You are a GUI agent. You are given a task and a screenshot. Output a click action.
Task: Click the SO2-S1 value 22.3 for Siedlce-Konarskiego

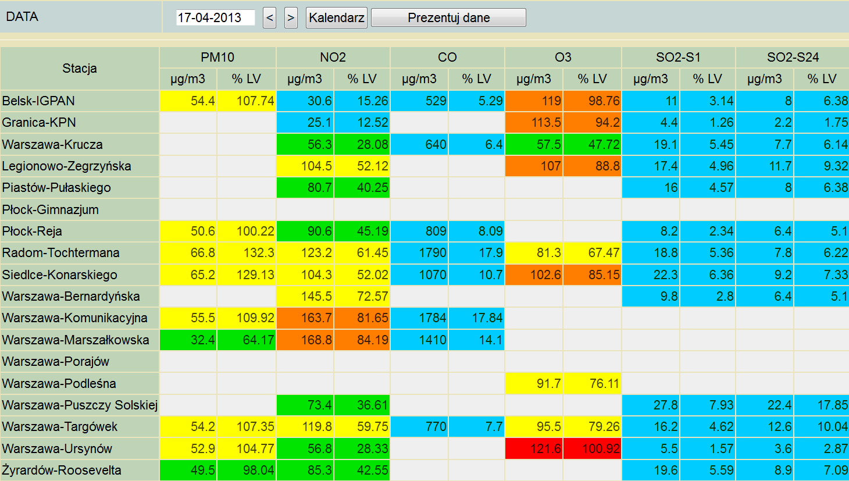(651, 275)
